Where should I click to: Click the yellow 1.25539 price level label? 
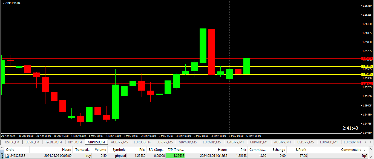pyautogui.click(x=367, y=66)
